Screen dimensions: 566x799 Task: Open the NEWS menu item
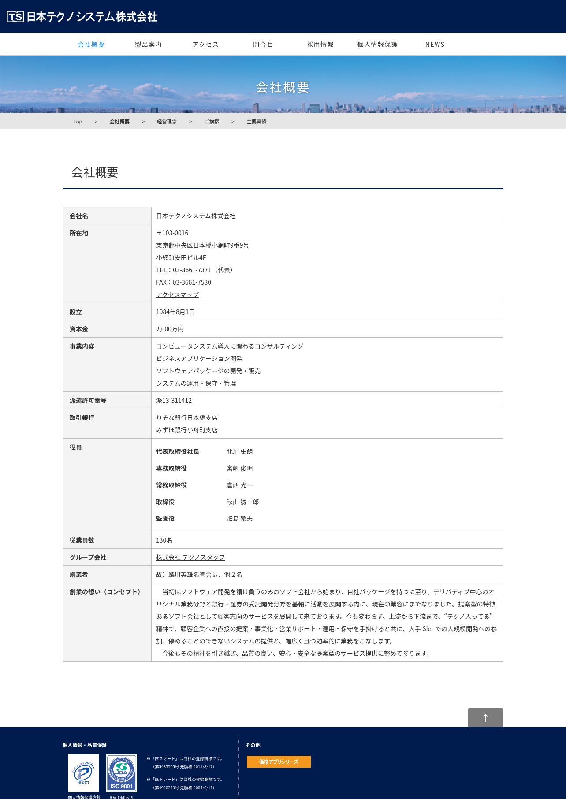click(435, 45)
